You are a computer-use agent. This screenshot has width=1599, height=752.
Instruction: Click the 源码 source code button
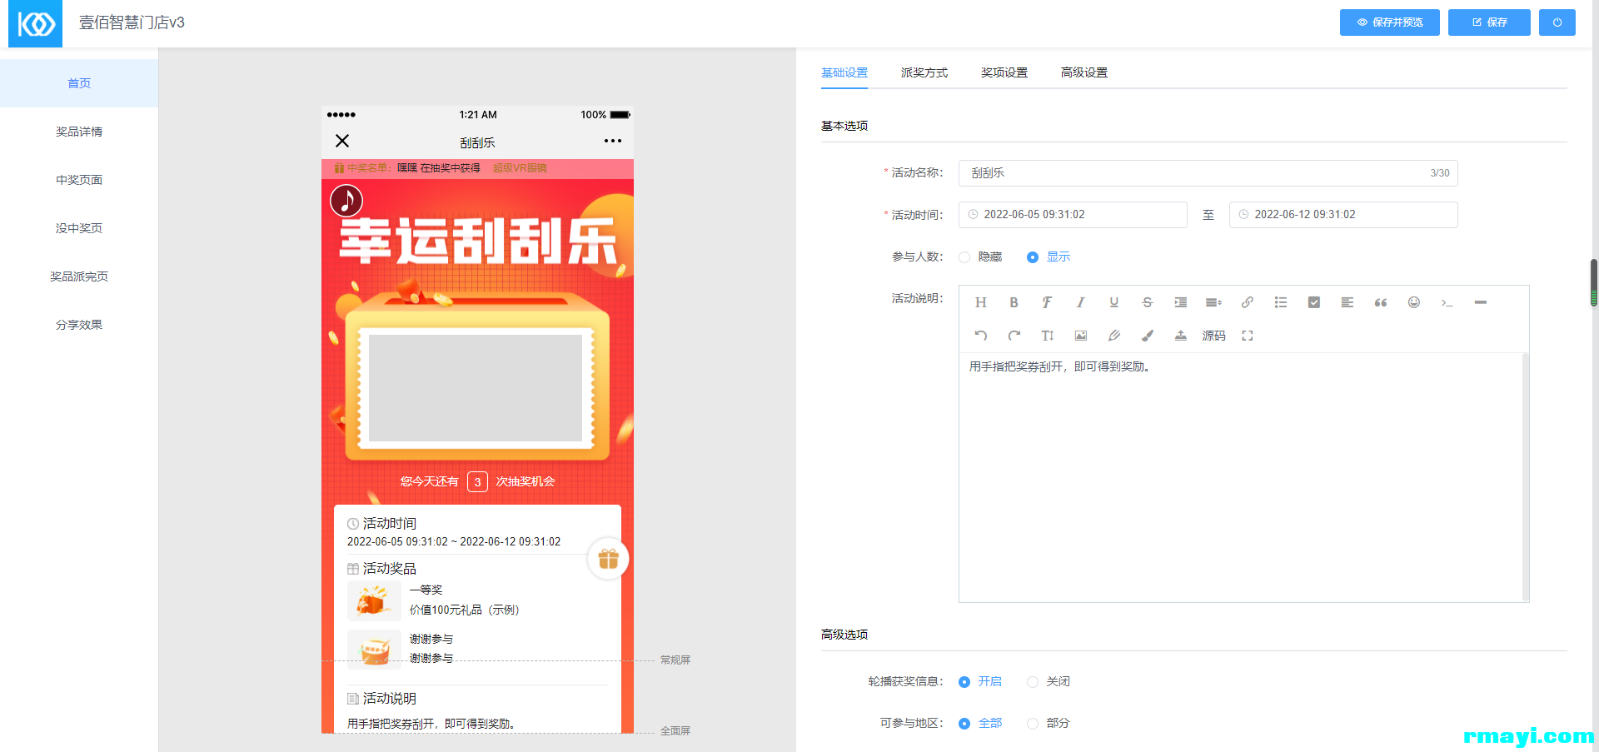tap(1213, 336)
